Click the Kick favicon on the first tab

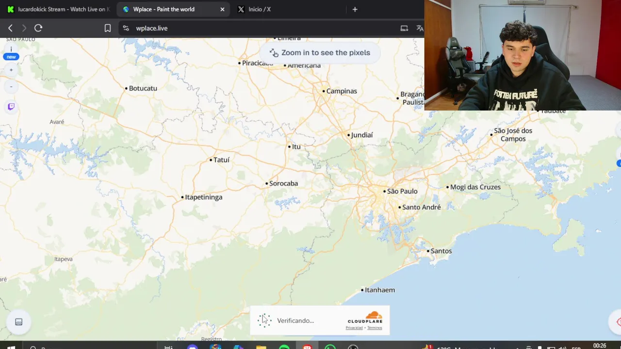click(x=11, y=9)
